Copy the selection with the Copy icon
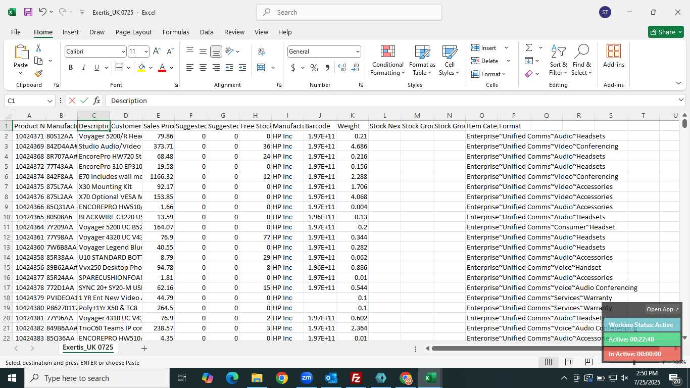Screen dimensions: 690x388 pos(38,61)
